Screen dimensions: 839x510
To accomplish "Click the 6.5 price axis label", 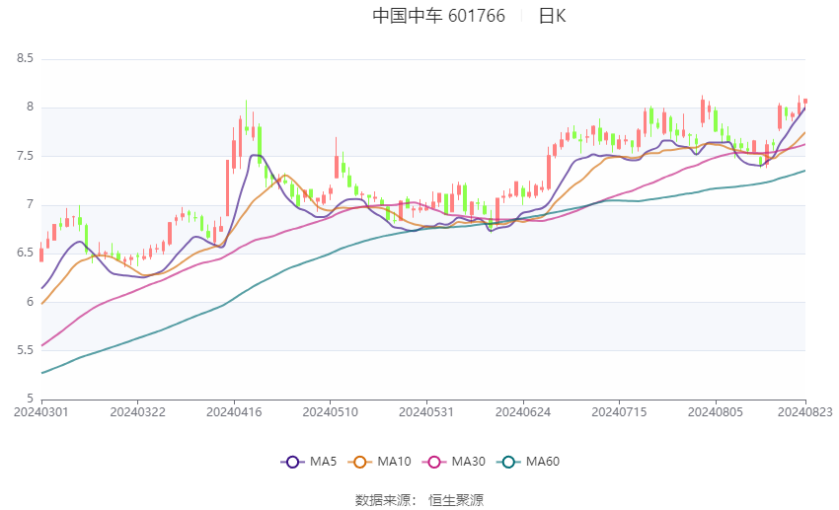I will (25, 253).
